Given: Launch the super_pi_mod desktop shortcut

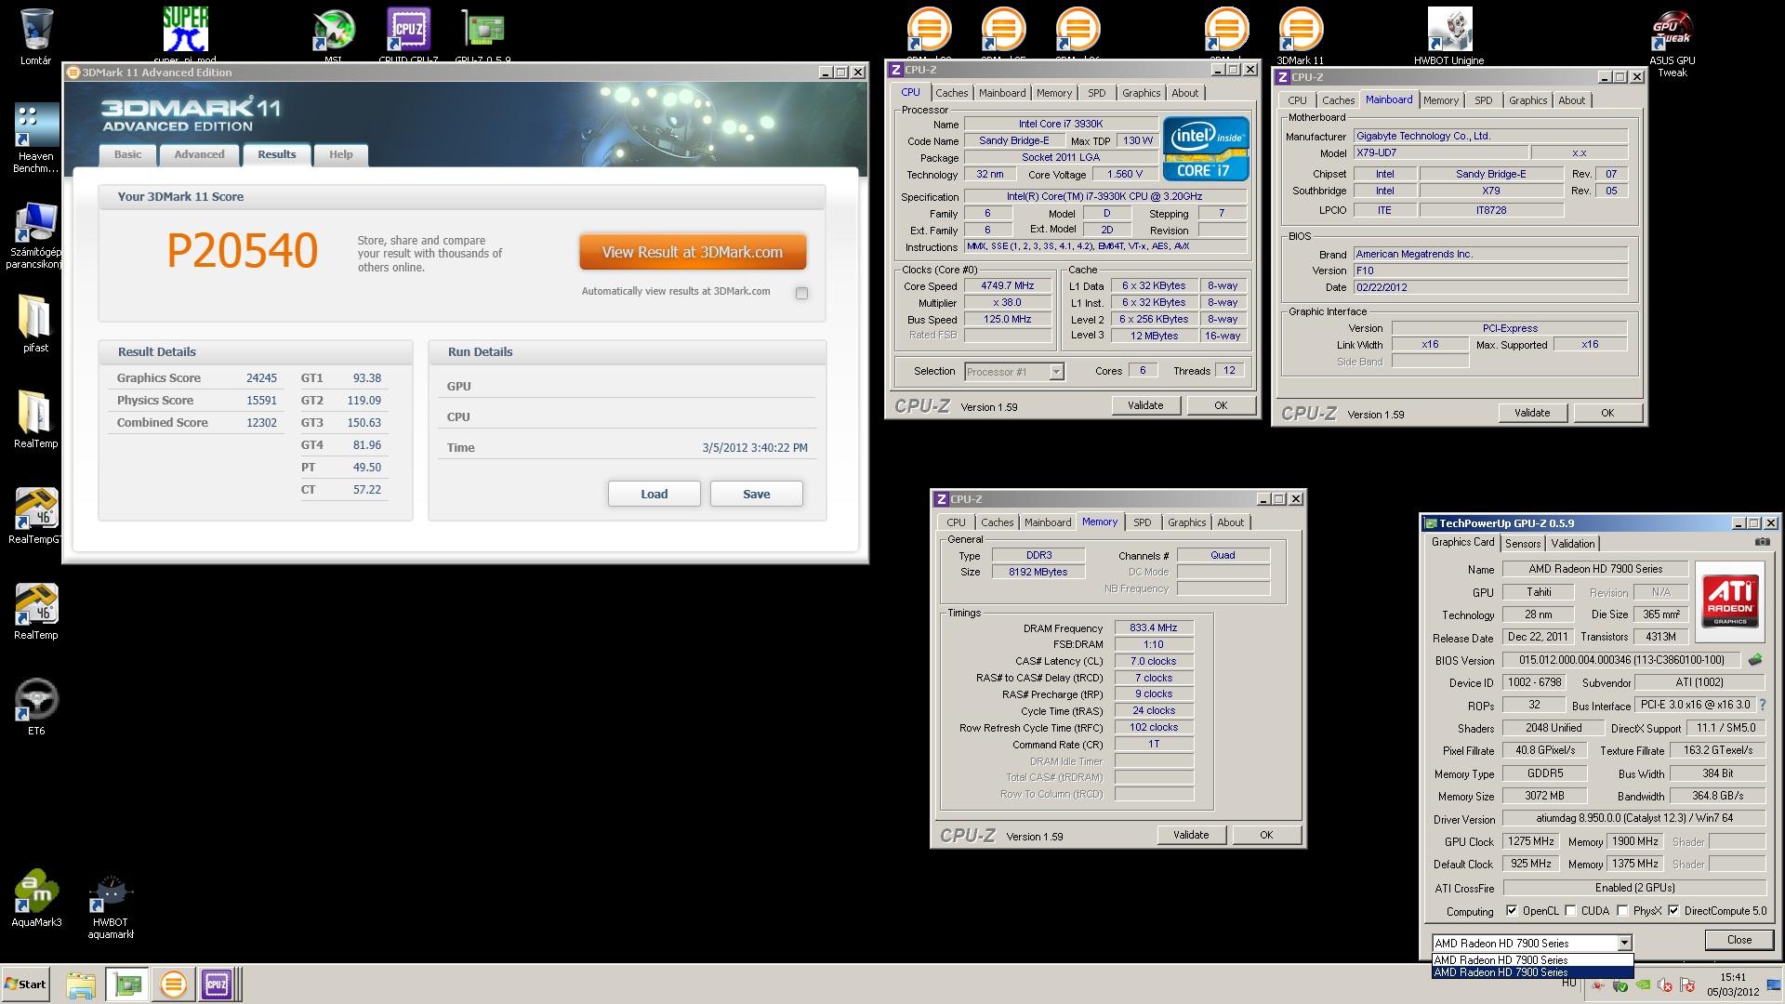Looking at the screenshot, I should (x=186, y=30).
